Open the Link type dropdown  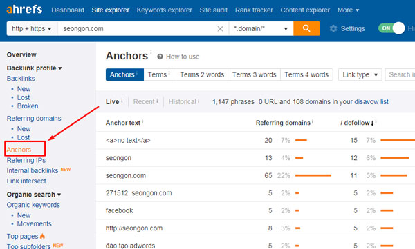[x=360, y=74]
